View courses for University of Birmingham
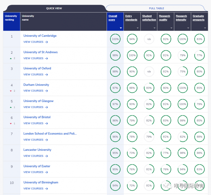Screen dimensions: 211x195 pos(36,189)
